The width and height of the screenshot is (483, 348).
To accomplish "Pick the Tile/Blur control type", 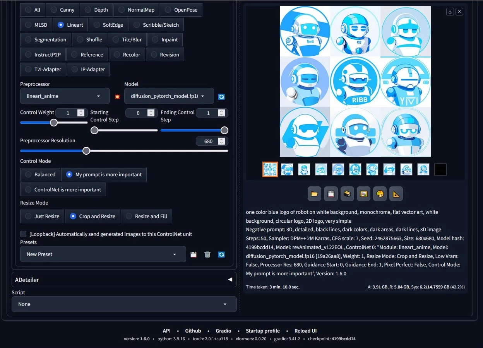I will [x=127, y=39].
